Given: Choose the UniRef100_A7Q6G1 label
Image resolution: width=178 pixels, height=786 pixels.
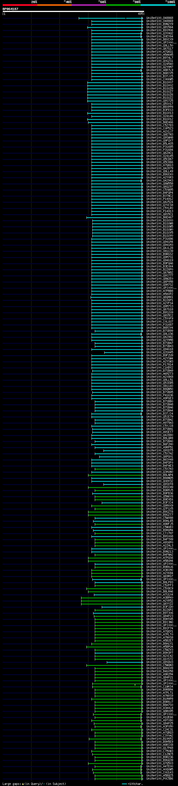Looking at the screenshot, I should (160, 52).
